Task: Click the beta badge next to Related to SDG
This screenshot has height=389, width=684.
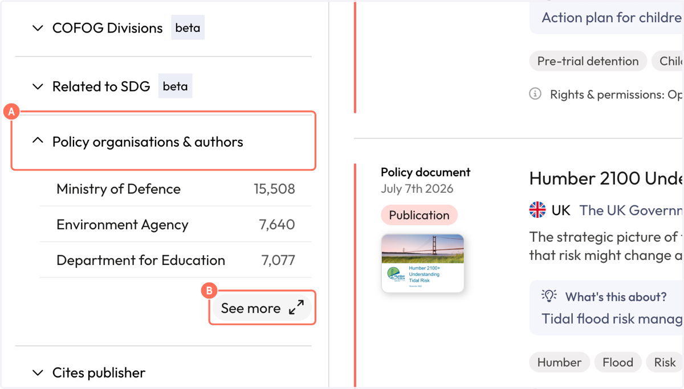Action: point(175,86)
